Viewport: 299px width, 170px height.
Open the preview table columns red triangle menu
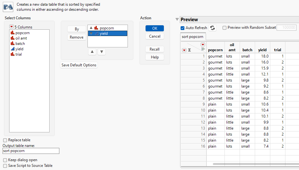(x=203, y=45)
